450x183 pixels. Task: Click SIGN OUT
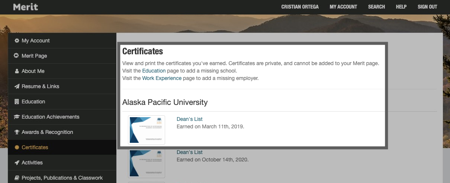(x=427, y=7)
